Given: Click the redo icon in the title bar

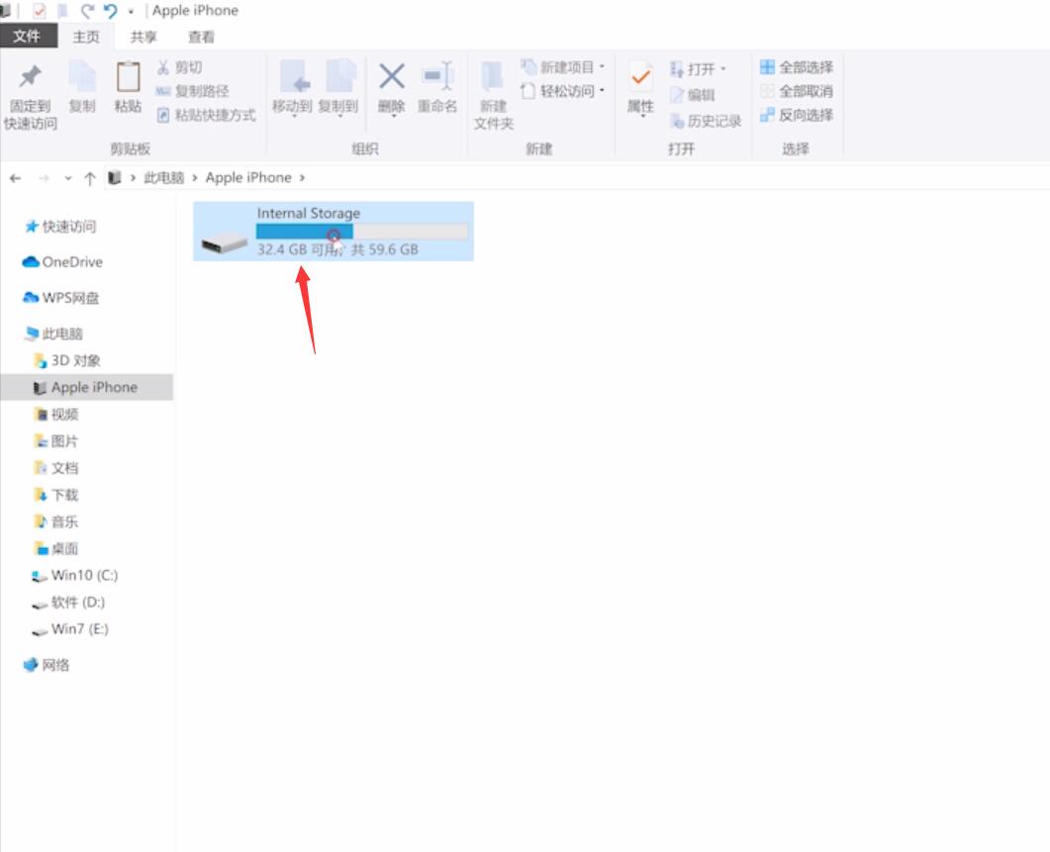Looking at the screenshot, I should tap(87, 11).
